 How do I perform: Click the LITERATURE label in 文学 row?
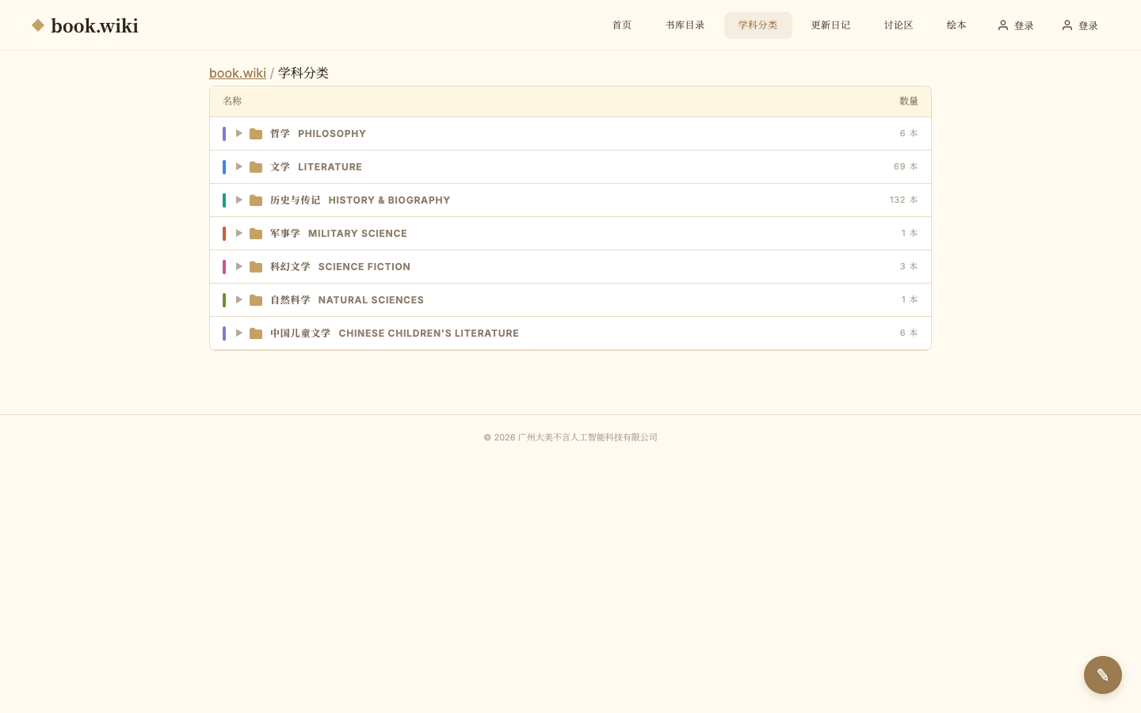(330, 167)
